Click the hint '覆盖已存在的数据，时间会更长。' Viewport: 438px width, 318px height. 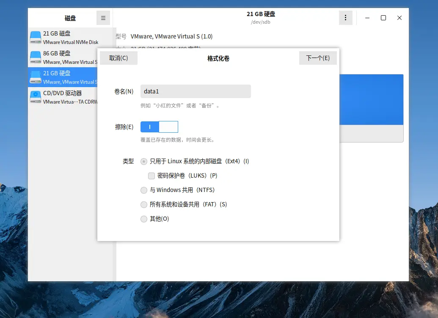178,140
